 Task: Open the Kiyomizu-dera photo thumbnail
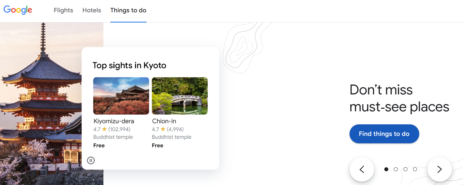click(x=121, y=96)
